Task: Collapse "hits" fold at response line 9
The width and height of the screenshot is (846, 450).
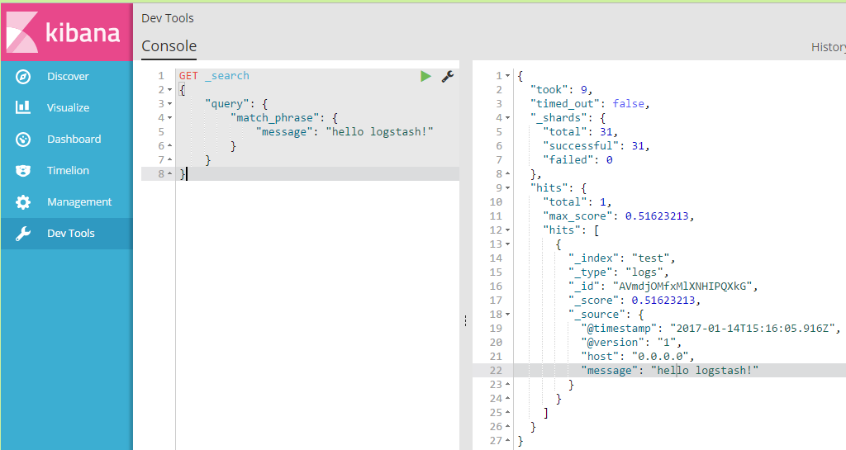Action: [508, 188]
